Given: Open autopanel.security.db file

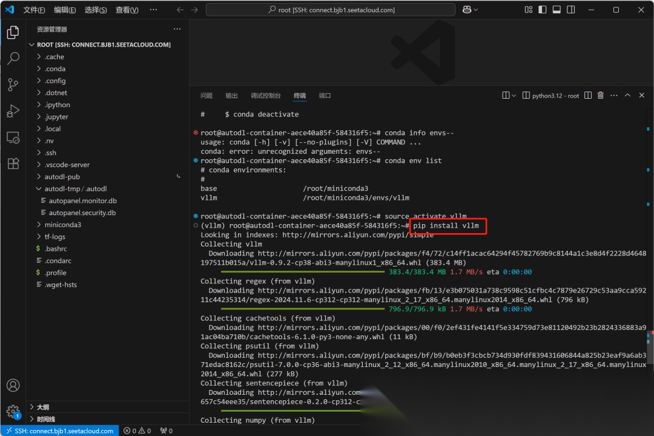Looking at the screenshot, I should point(107,213).
